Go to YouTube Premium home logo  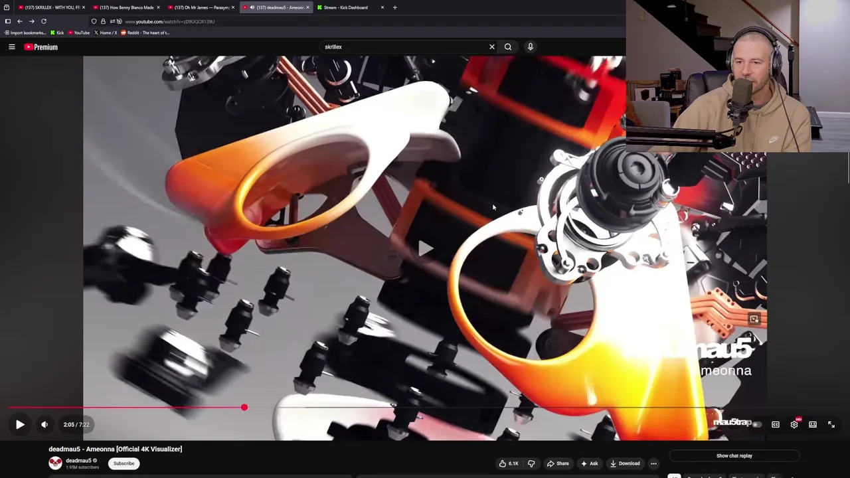41,47
